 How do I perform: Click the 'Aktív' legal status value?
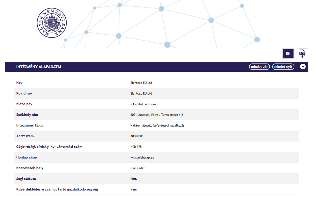(134, 179)
